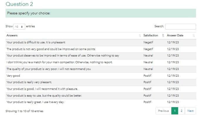Click the 'main competitor' answer row
The image size is (201, 120).
coord(101,62)
